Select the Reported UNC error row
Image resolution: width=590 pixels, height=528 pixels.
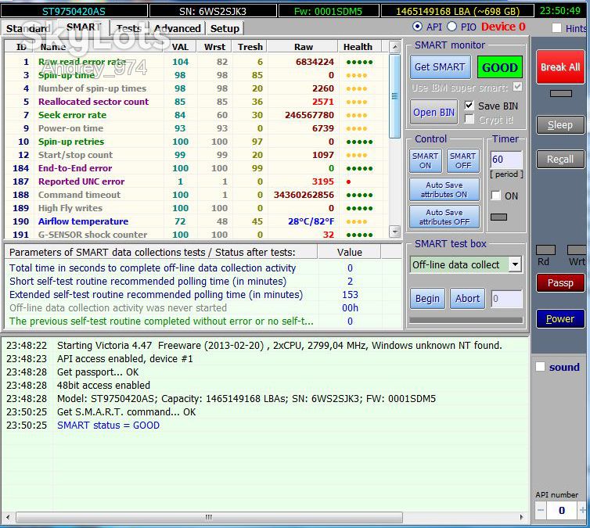tap(196, 181)
